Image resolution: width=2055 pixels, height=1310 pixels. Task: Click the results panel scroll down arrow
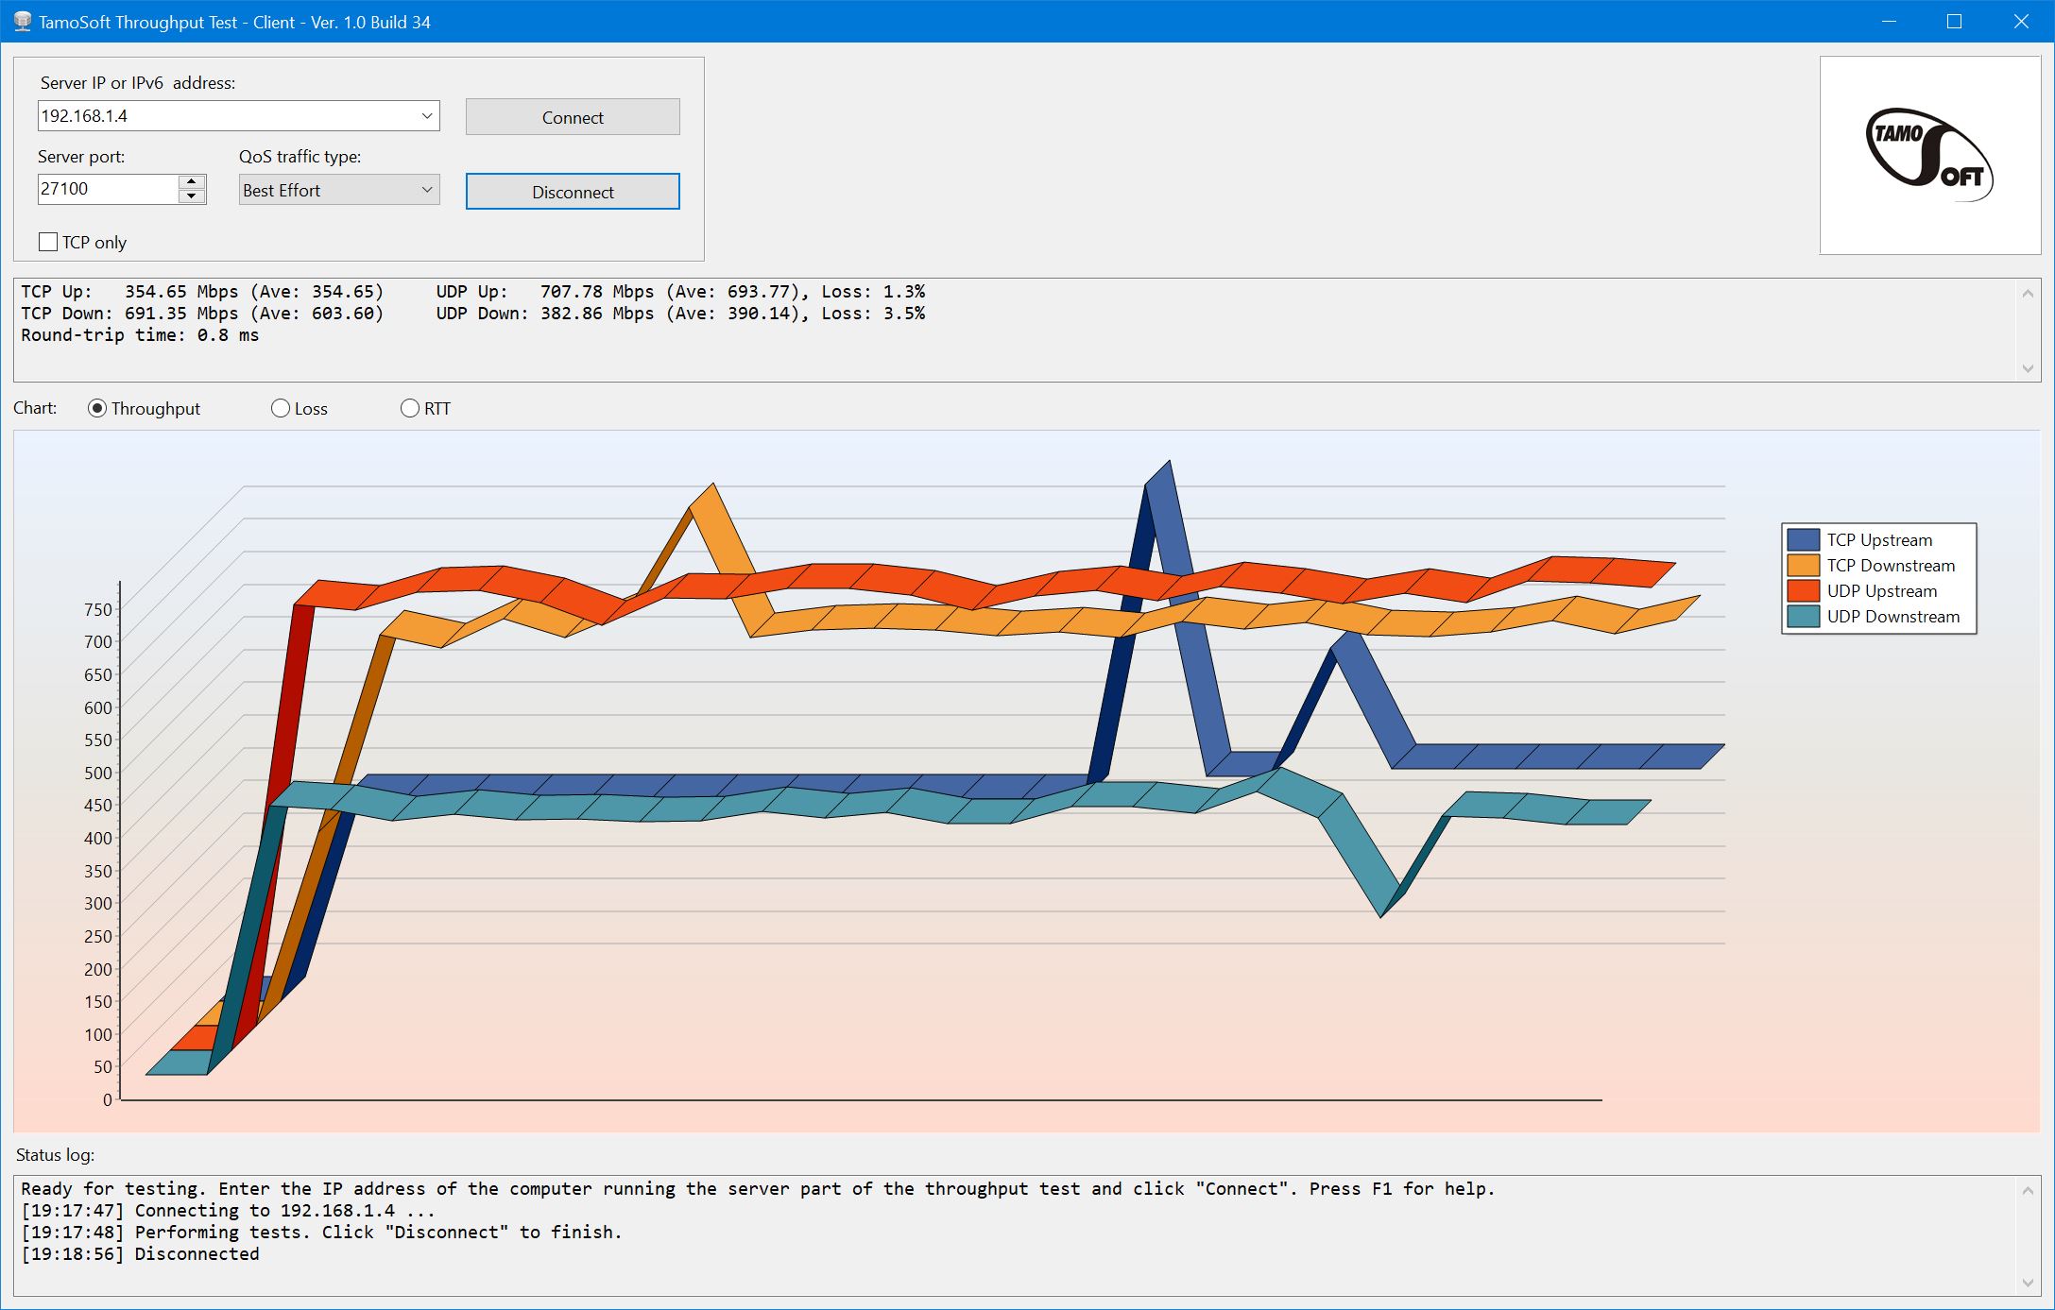2028,368
